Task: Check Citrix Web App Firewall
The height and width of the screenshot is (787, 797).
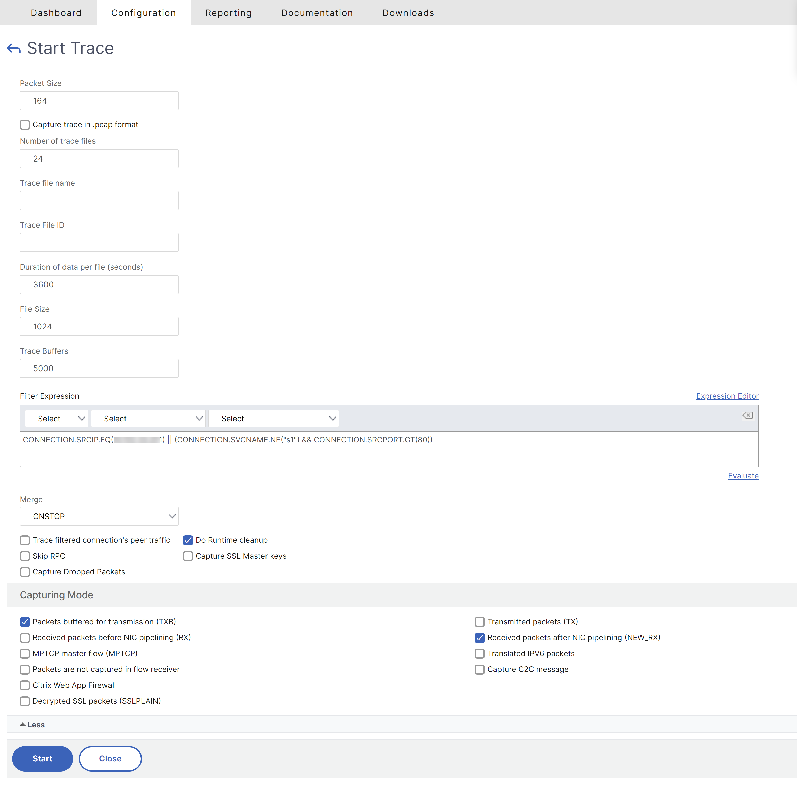Action: [x=25, y=685]
